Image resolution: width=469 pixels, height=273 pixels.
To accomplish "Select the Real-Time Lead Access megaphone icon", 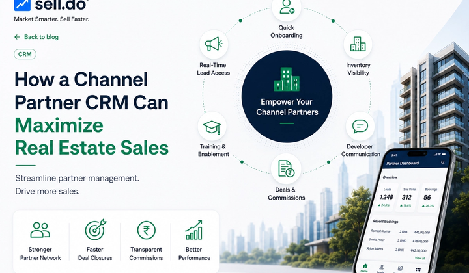I will (214, 44).
